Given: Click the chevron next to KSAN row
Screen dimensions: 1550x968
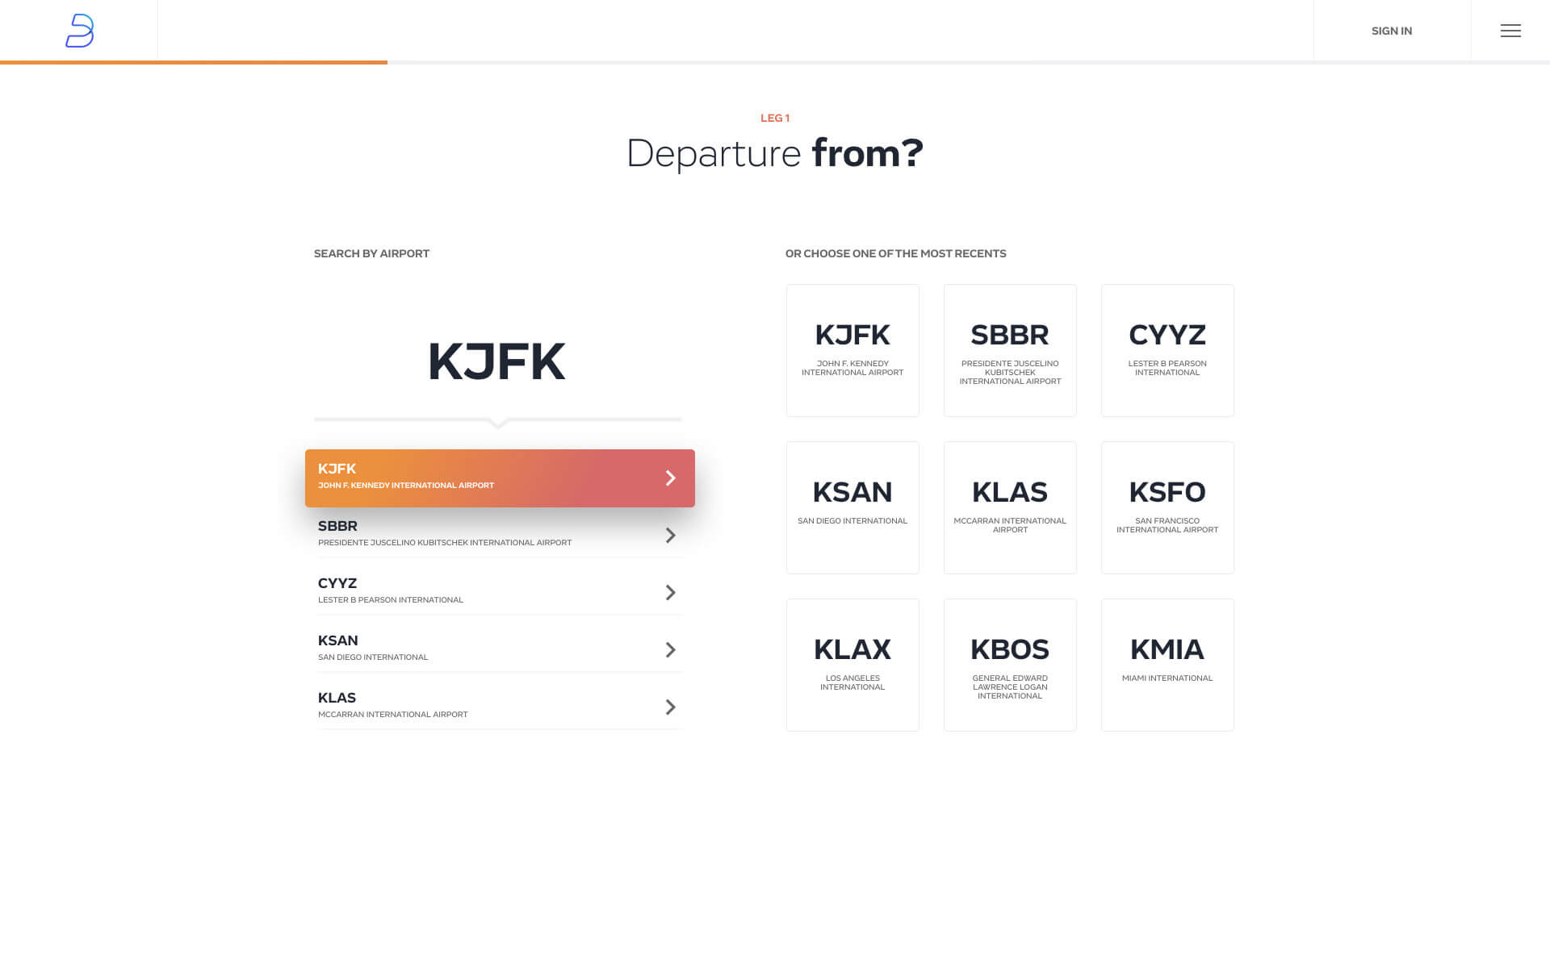Looking at the screenshot, I should tap(670, 650).
